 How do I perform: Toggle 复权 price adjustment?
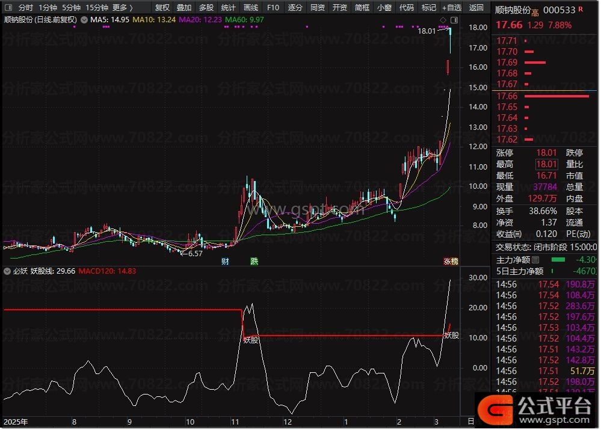point(162,8)
